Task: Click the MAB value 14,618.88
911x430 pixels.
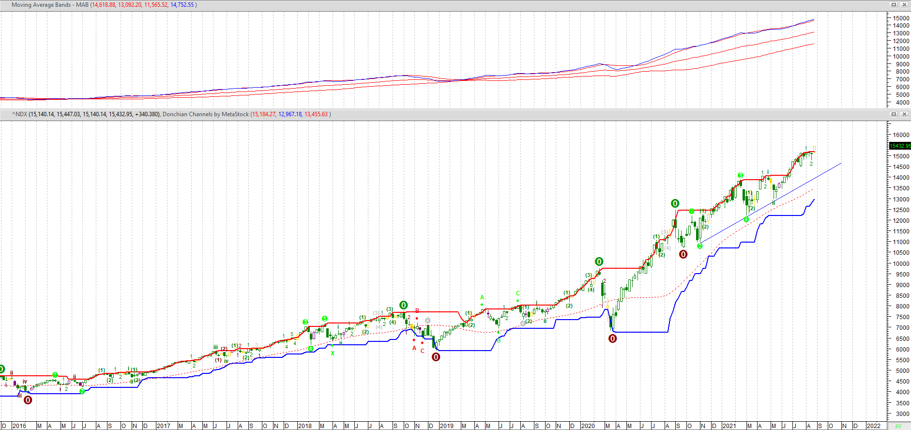Action: tap(104, 5)
